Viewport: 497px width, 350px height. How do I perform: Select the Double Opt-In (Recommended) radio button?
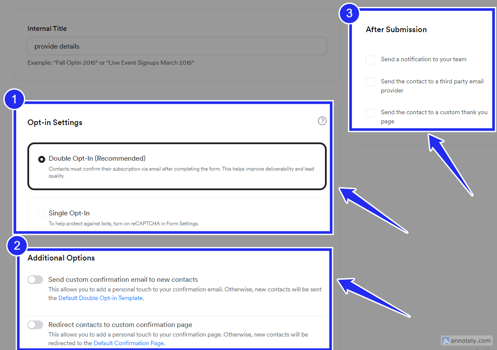click(x=42, y=159)
